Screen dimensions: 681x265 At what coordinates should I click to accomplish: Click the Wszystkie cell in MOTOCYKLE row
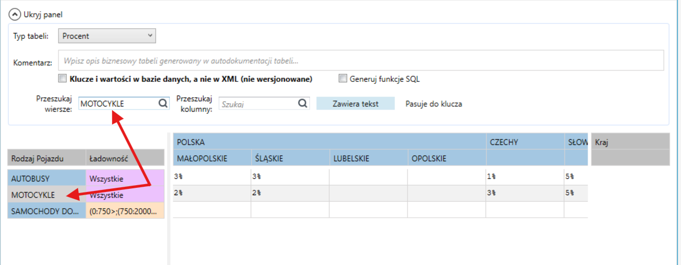125,195
